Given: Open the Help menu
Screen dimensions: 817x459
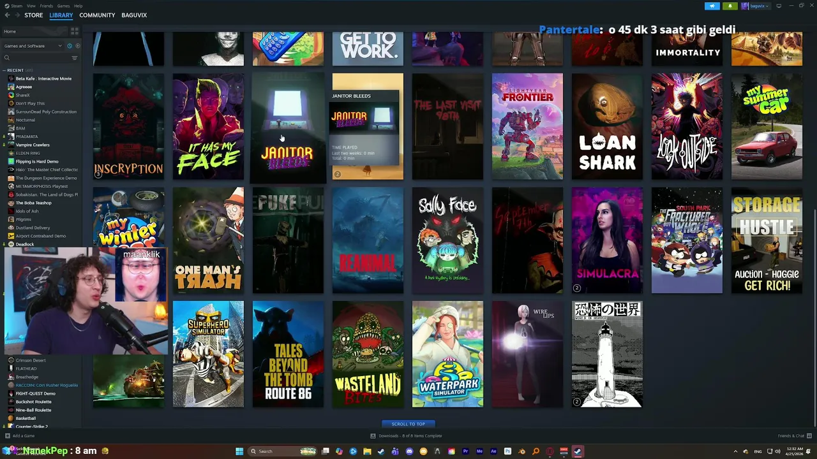Looking at the screenshot, I should point(78,6).
